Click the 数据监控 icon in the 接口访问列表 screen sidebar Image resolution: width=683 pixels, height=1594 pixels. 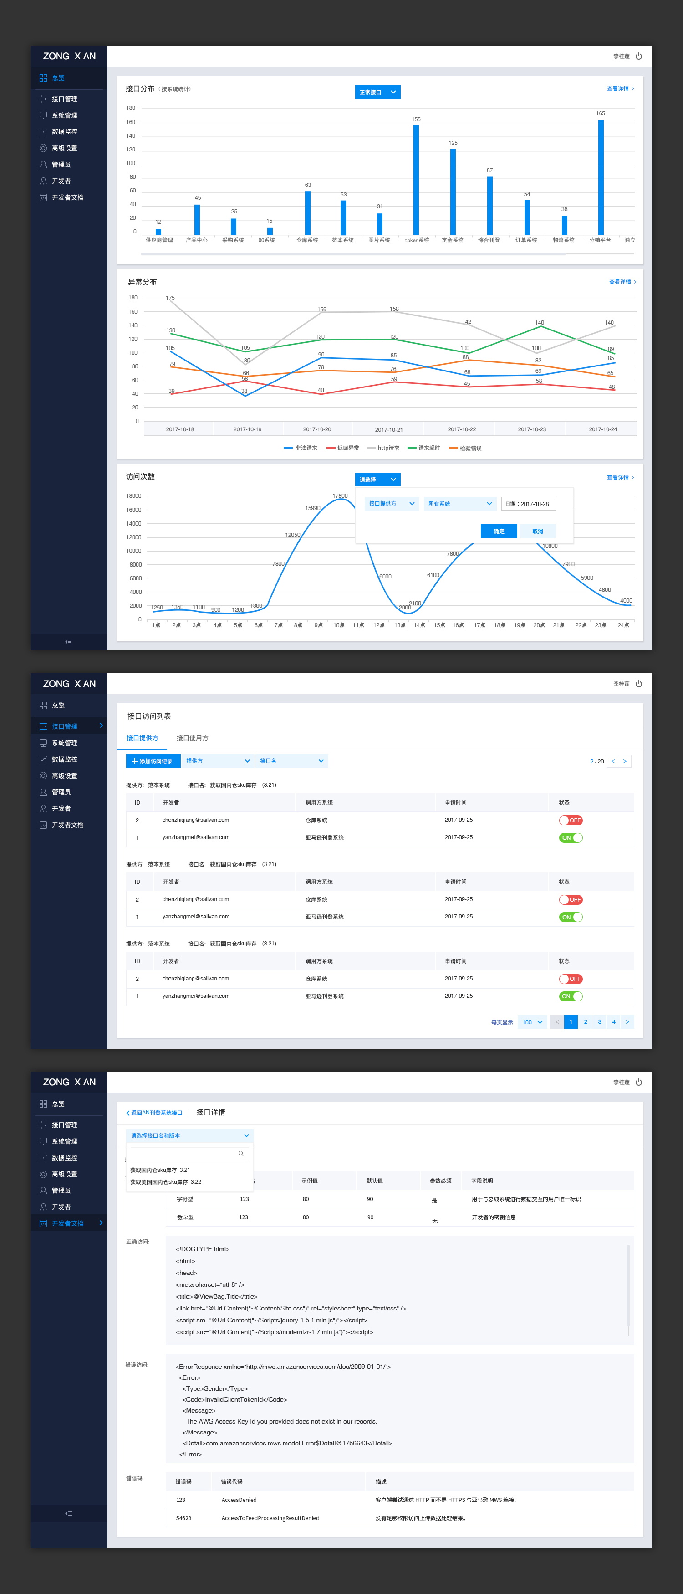[43, 759]
